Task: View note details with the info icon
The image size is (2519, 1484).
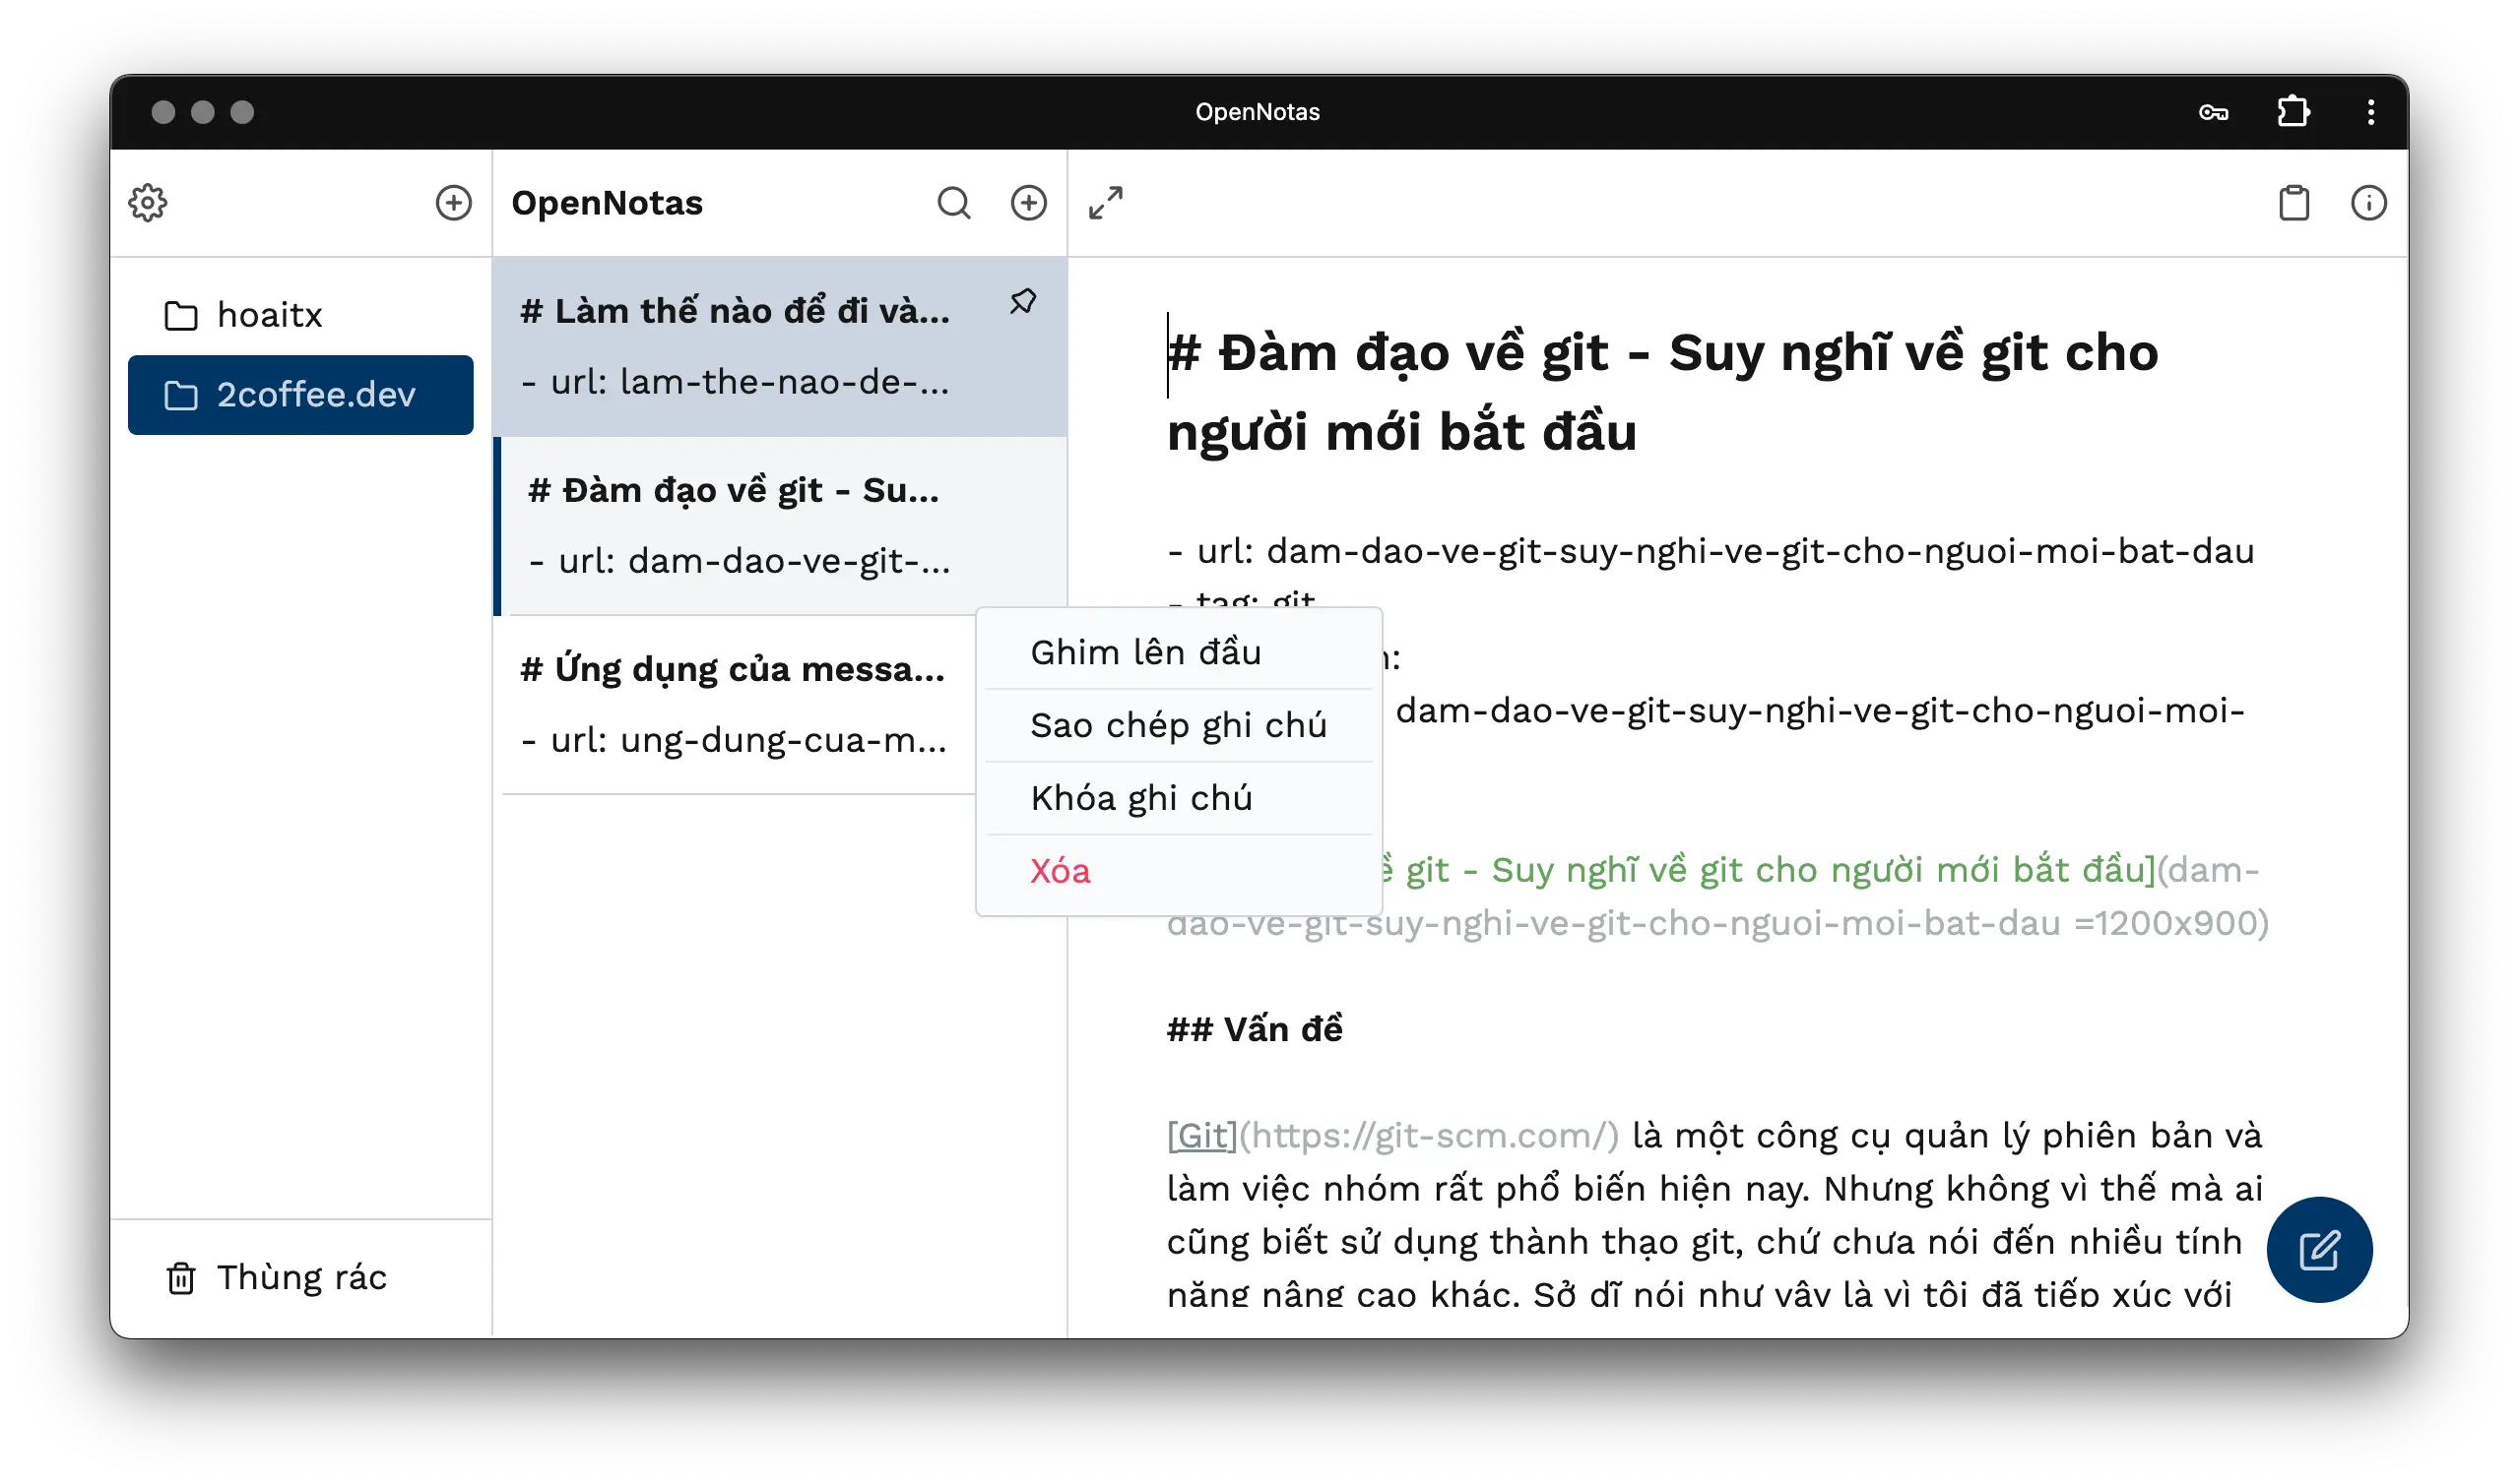Action: pos(2370,202)
